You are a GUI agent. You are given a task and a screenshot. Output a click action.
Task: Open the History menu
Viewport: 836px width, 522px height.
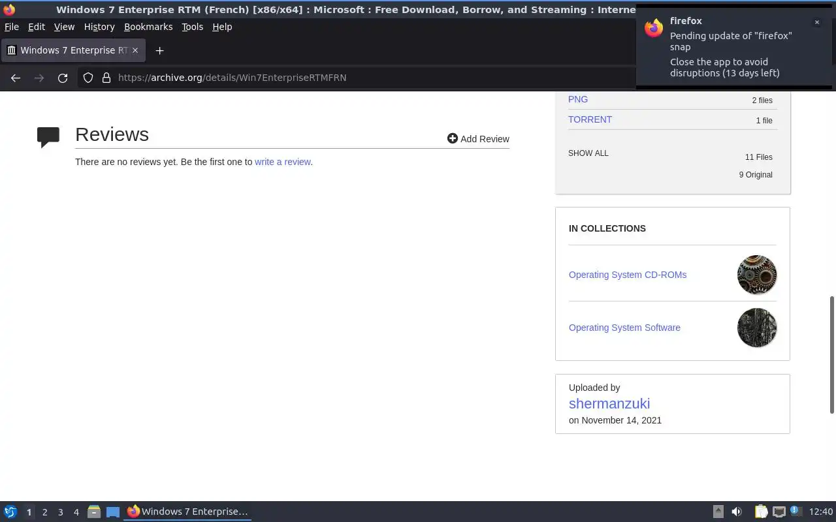(99, 27)
